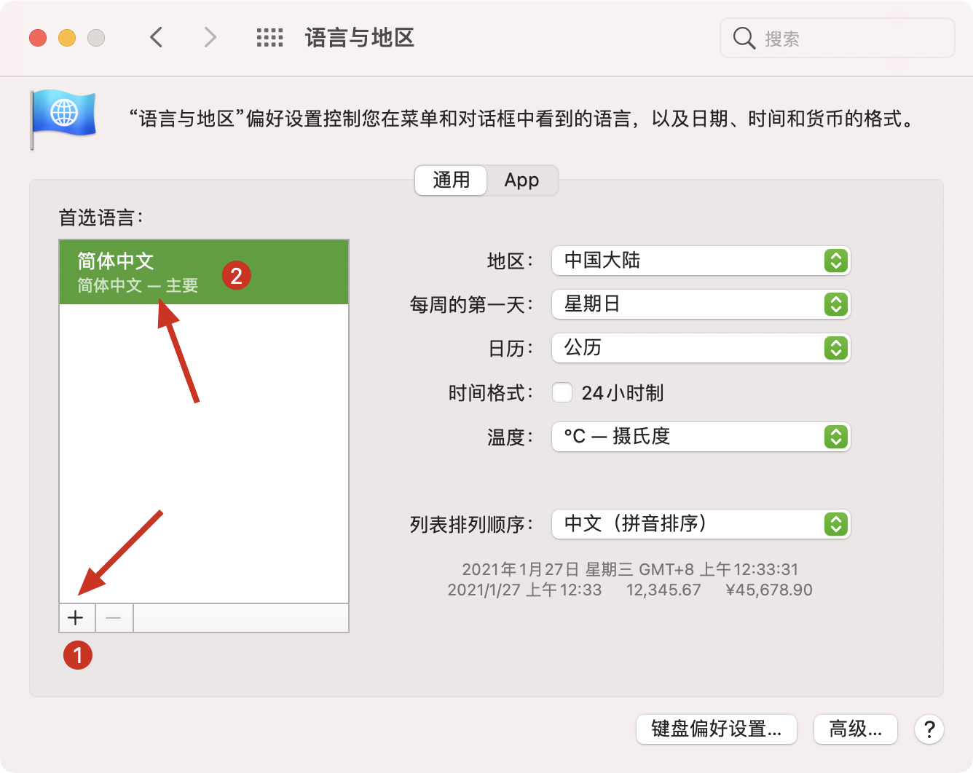Enable the 24小时制 checkbox

pyautogui.click(x=562, y=393)
